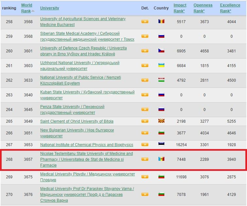Click Estonia flag in row 267
The width and height of the screenshot is (247, 206).
click(161, 144)
